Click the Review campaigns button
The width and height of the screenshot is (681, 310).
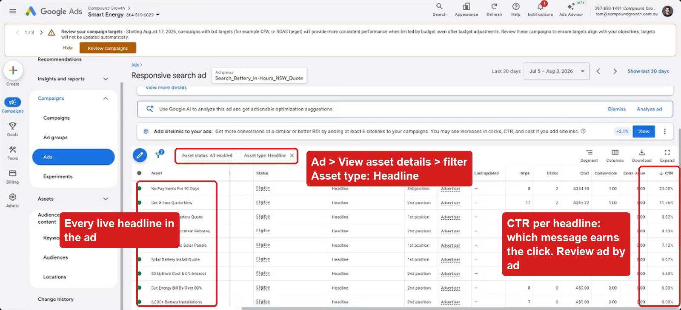[x=108, y=48]
